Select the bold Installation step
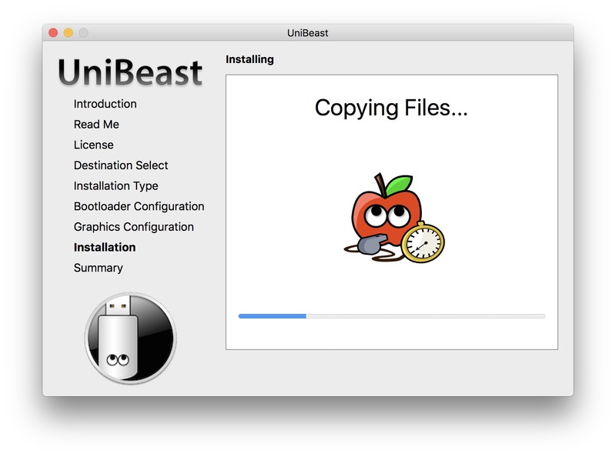The image size is (616, 457). (105, 247)
